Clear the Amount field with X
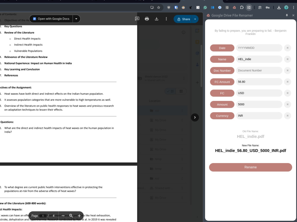This screenshot has height=222, width=297. coord(287,104)
